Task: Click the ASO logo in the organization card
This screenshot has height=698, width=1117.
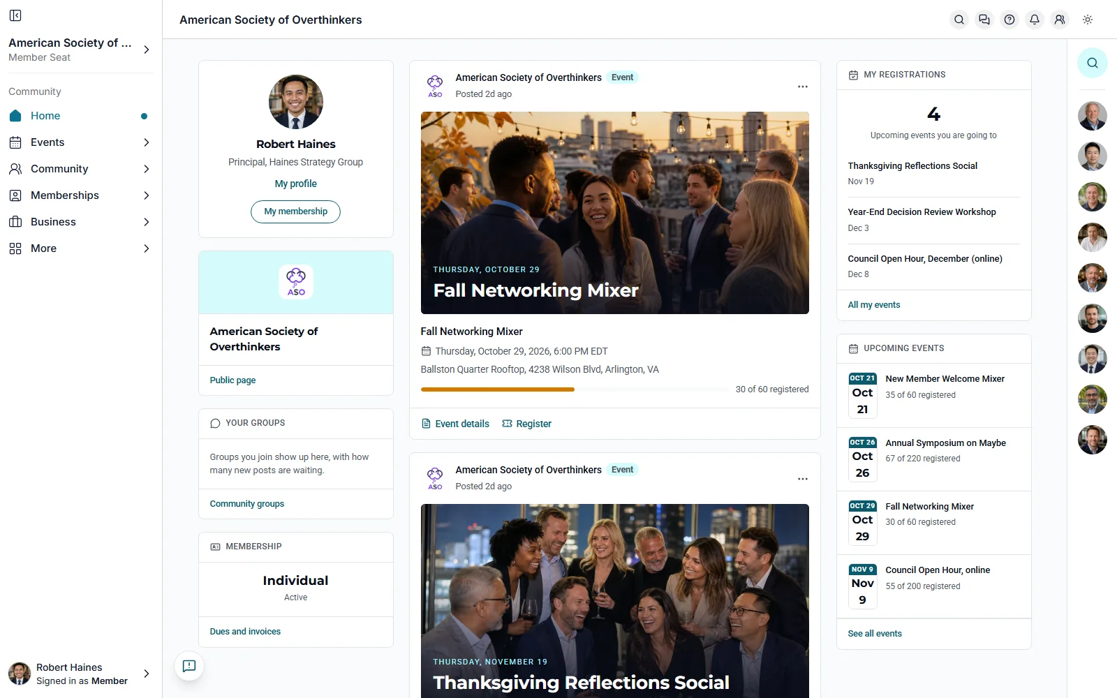Action: click(x=296, y=282)
